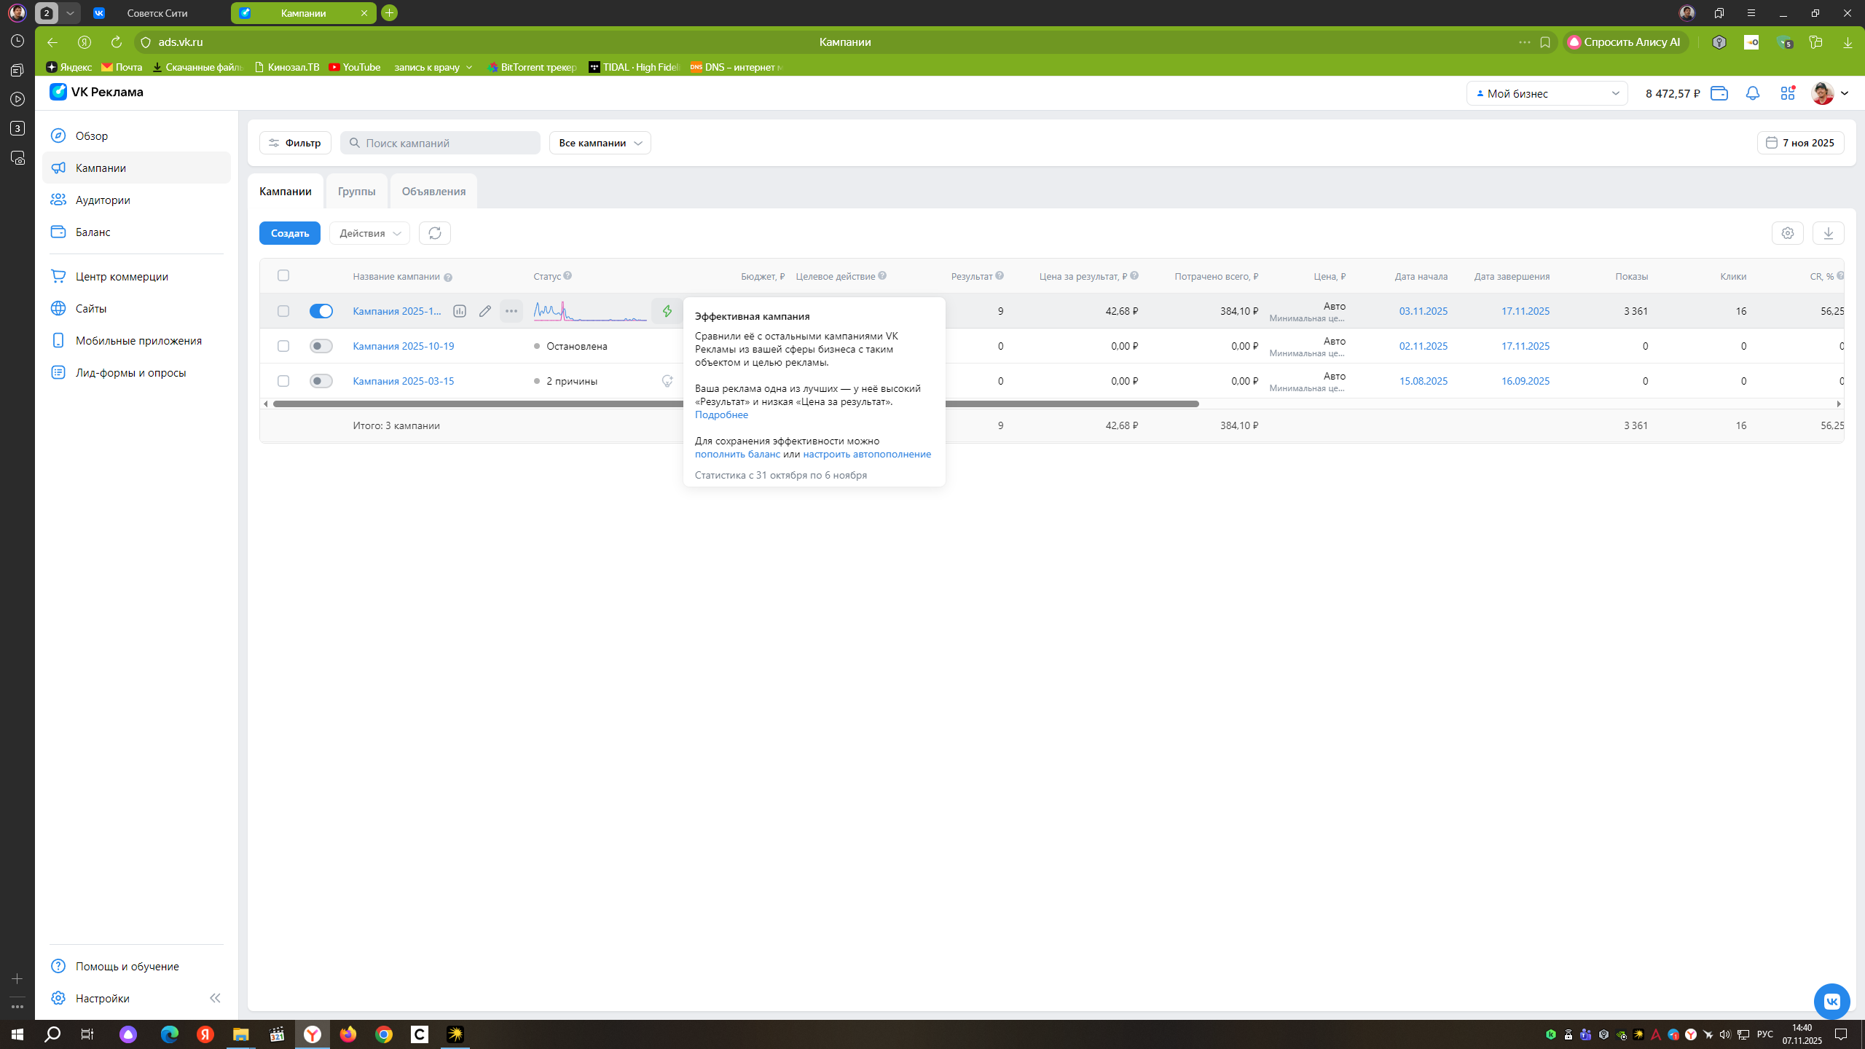This screenshot has height=1049, width=1865.
Task: Open the Мой бизнес account selector
Action: pos(1547,93)
